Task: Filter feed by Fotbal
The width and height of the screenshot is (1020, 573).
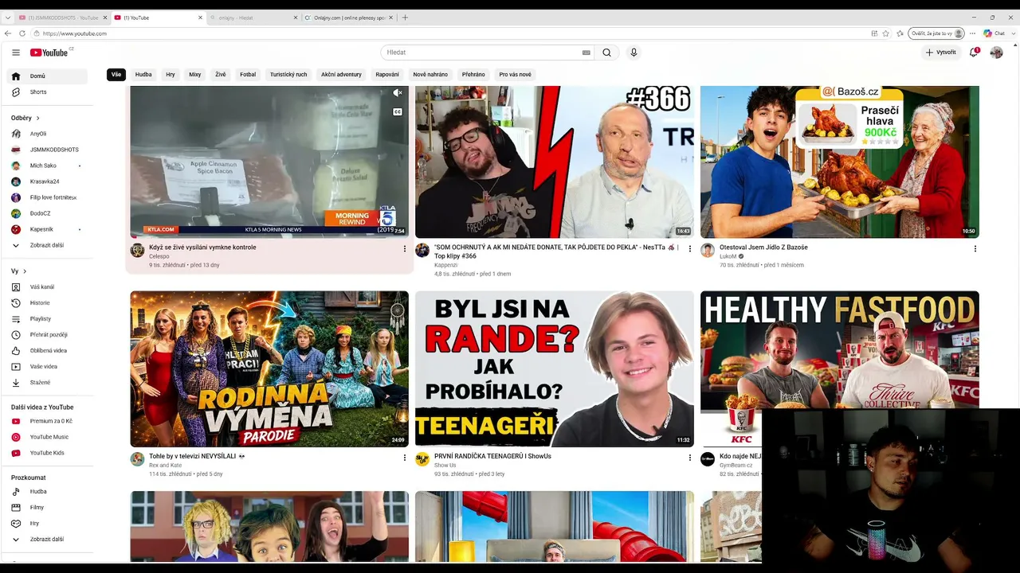Action: (248, 75)
